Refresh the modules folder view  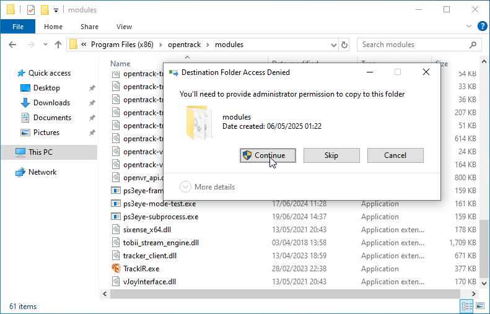344,45
